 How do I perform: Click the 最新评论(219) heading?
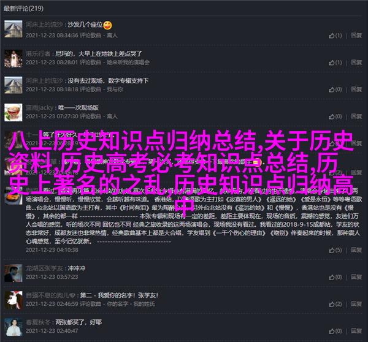23,9
